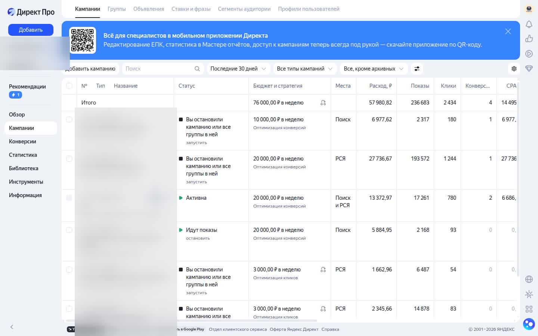Check the campaign with spend 5 884,95
Image resolution: width=538 pixels, height=336 pixels.
point(69,230)
